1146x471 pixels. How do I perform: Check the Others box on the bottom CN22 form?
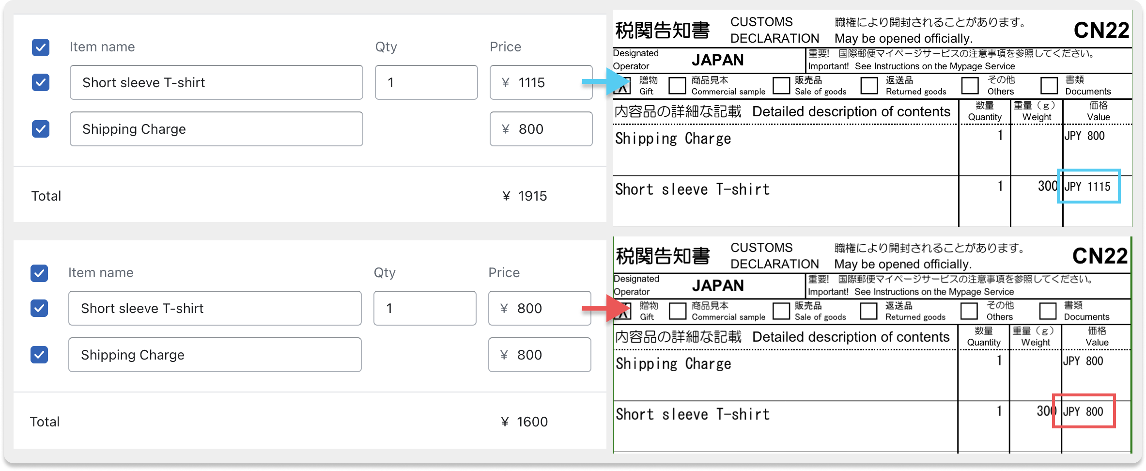(x=970, y=311)
